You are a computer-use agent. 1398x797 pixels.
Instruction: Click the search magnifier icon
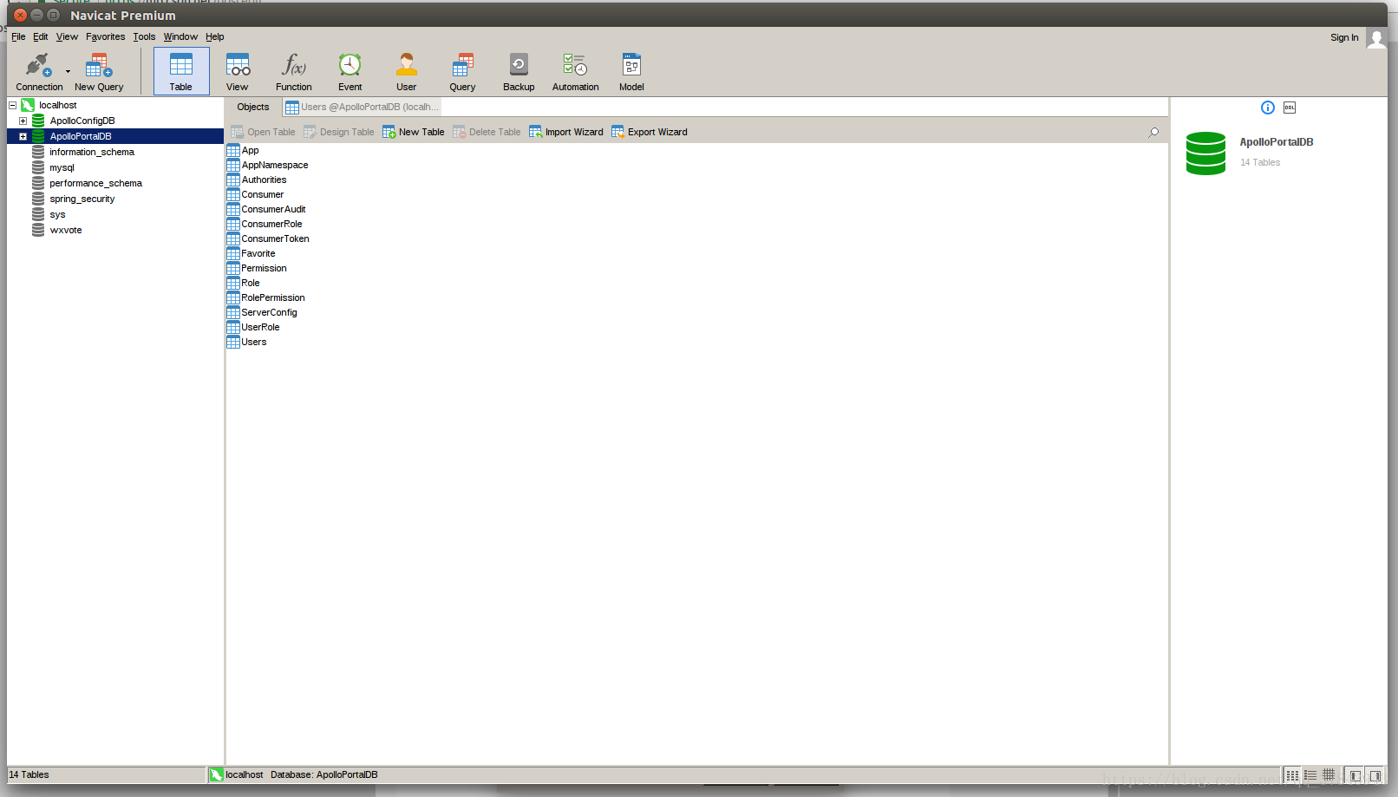tap(1153, 132)
